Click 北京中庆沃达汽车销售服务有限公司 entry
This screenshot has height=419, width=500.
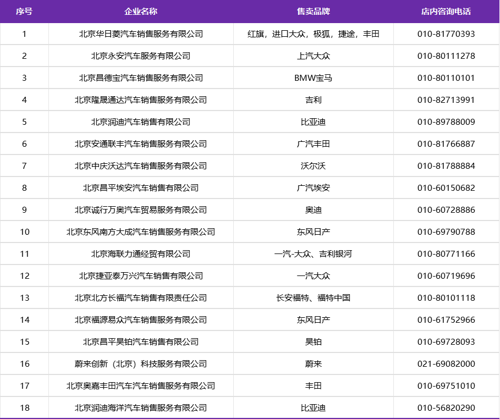click(141, 166)
